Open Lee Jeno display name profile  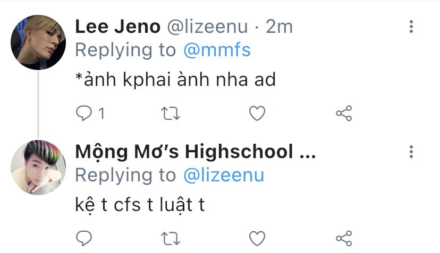[x=117, y=27]
